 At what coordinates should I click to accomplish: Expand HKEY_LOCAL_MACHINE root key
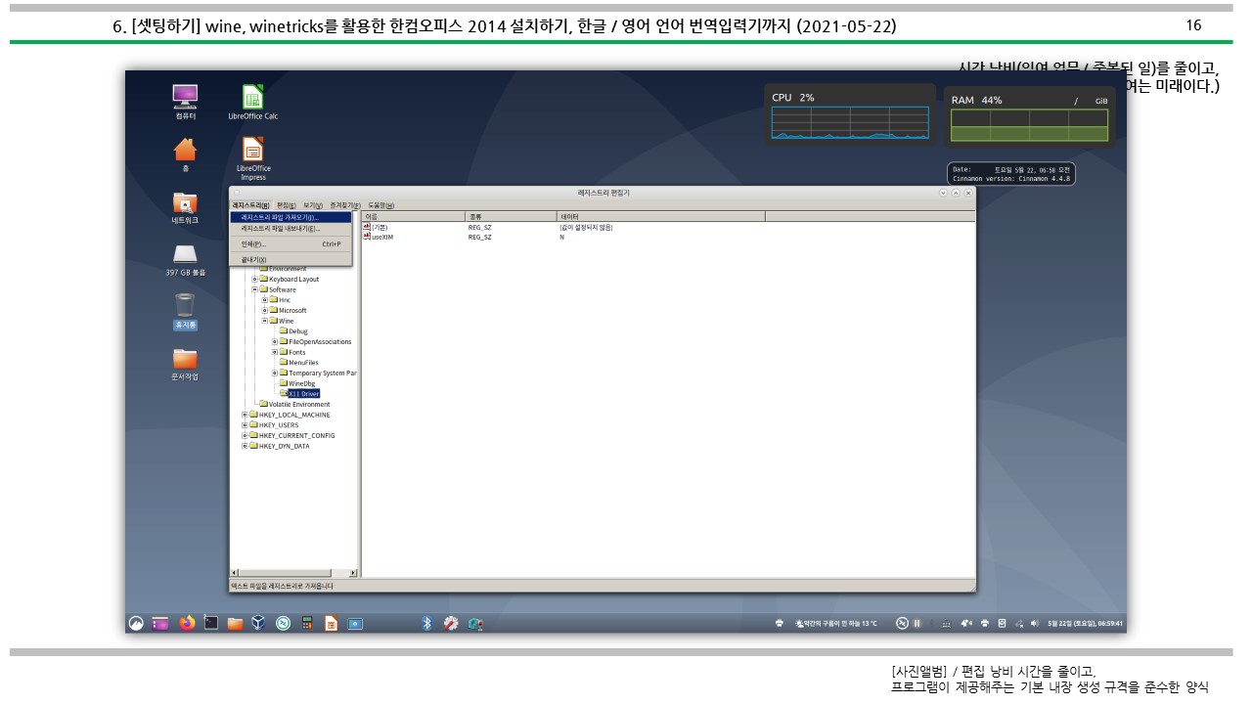pyautogui.click(x=245, y=415)
